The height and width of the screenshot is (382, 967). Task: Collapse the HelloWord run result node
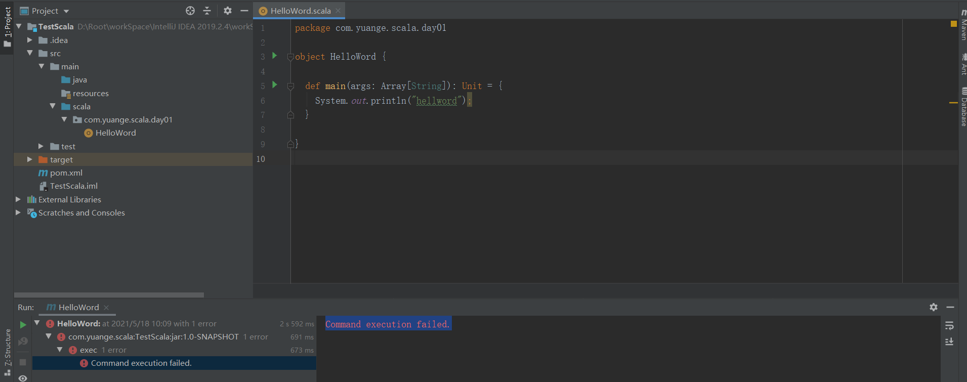37,323
